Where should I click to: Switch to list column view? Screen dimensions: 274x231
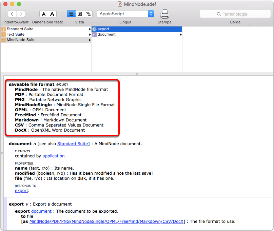[x=71, y=14]
